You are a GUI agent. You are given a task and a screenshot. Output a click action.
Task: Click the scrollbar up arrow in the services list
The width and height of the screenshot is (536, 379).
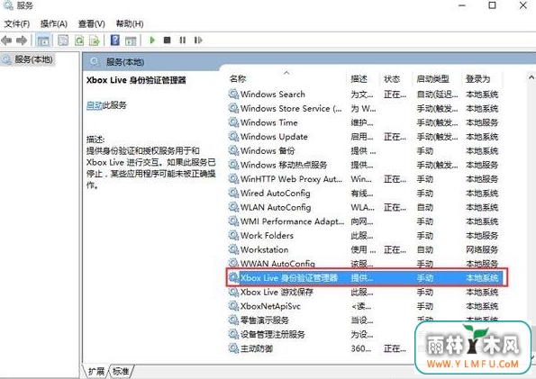coord(531,78)
